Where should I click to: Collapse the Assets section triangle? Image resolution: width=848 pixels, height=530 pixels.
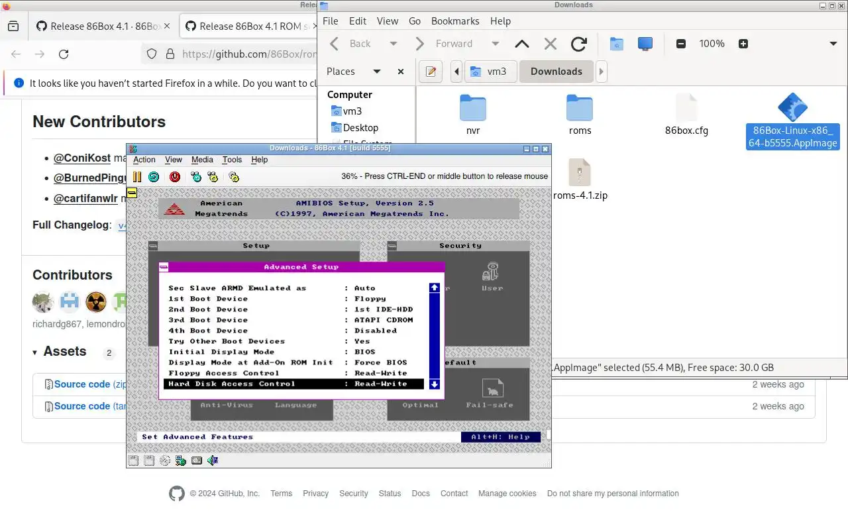35,352
